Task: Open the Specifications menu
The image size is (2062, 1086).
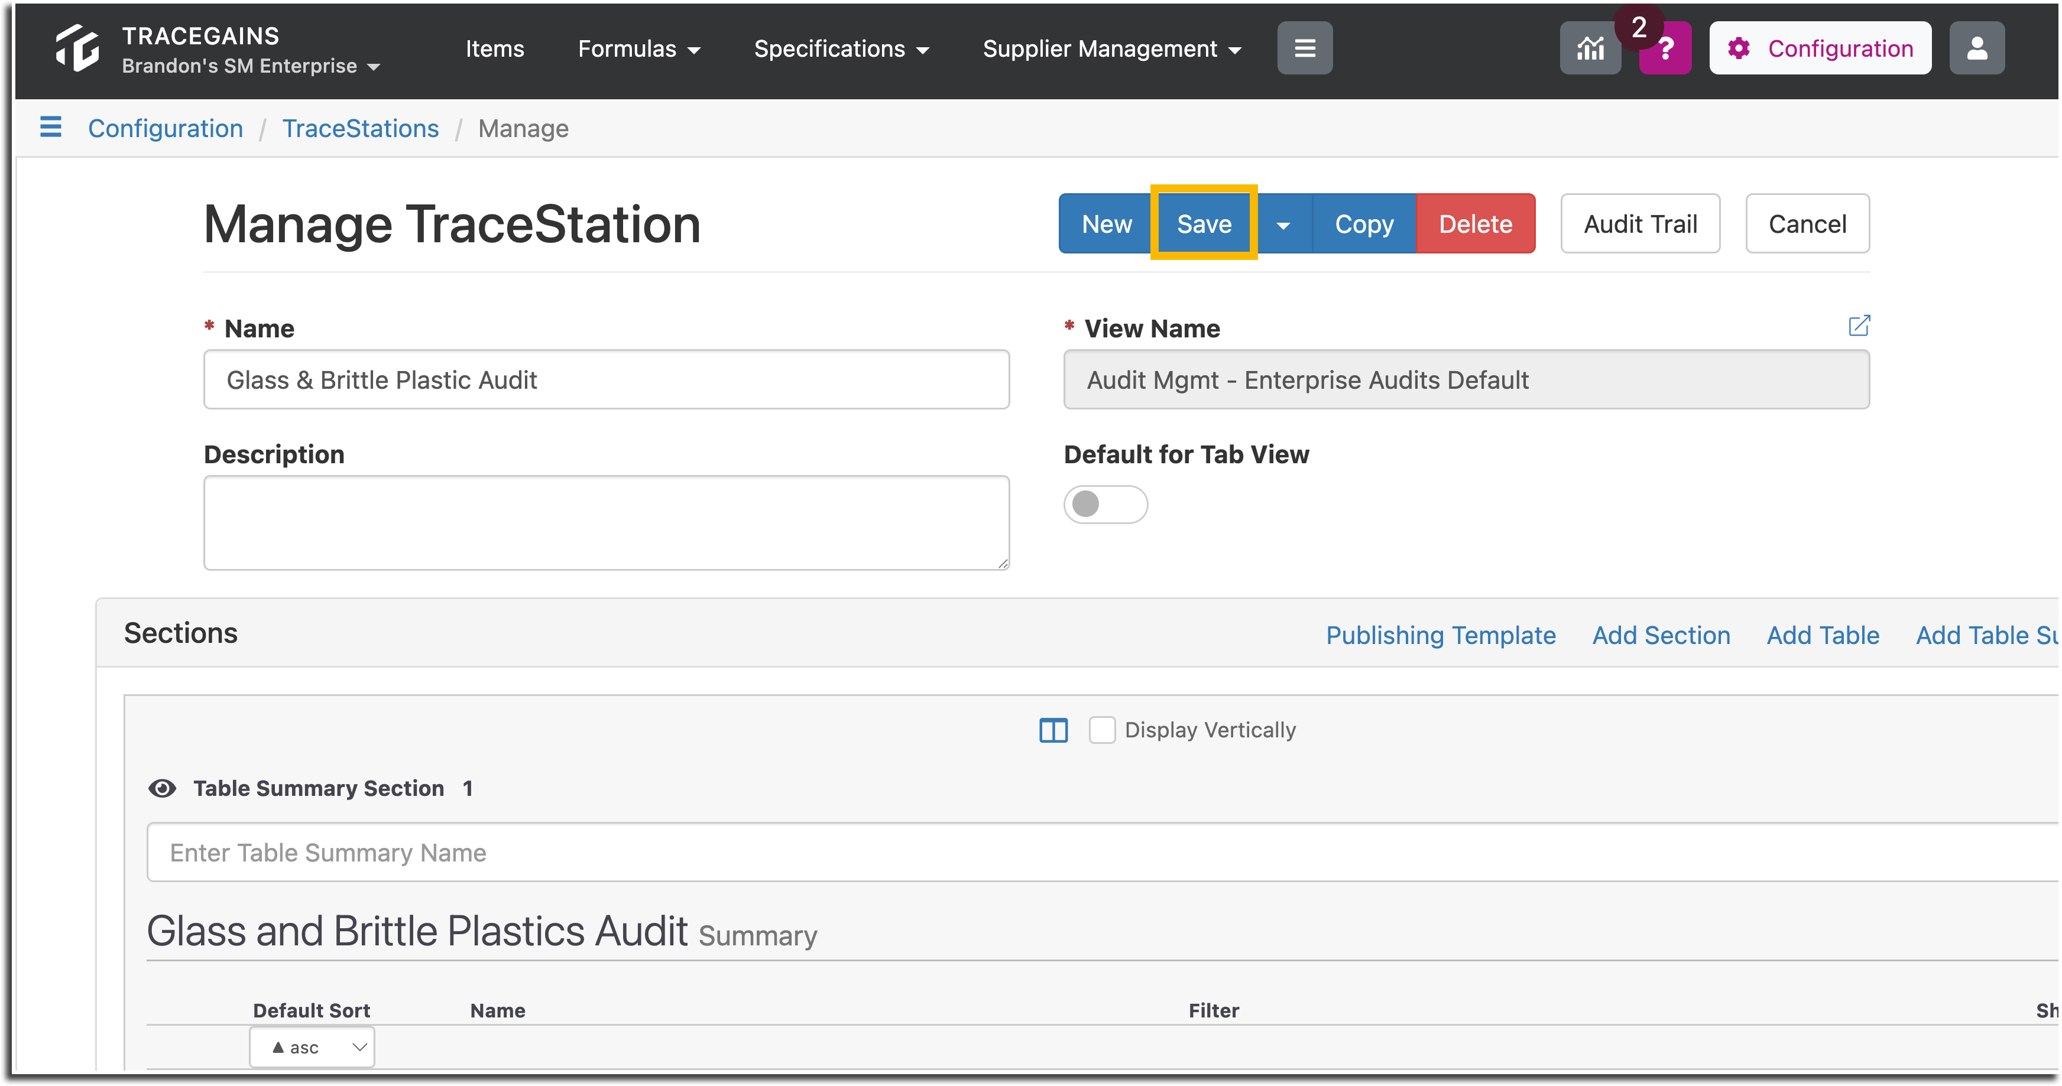Action: pyautogui.click(x=841, y=49)
